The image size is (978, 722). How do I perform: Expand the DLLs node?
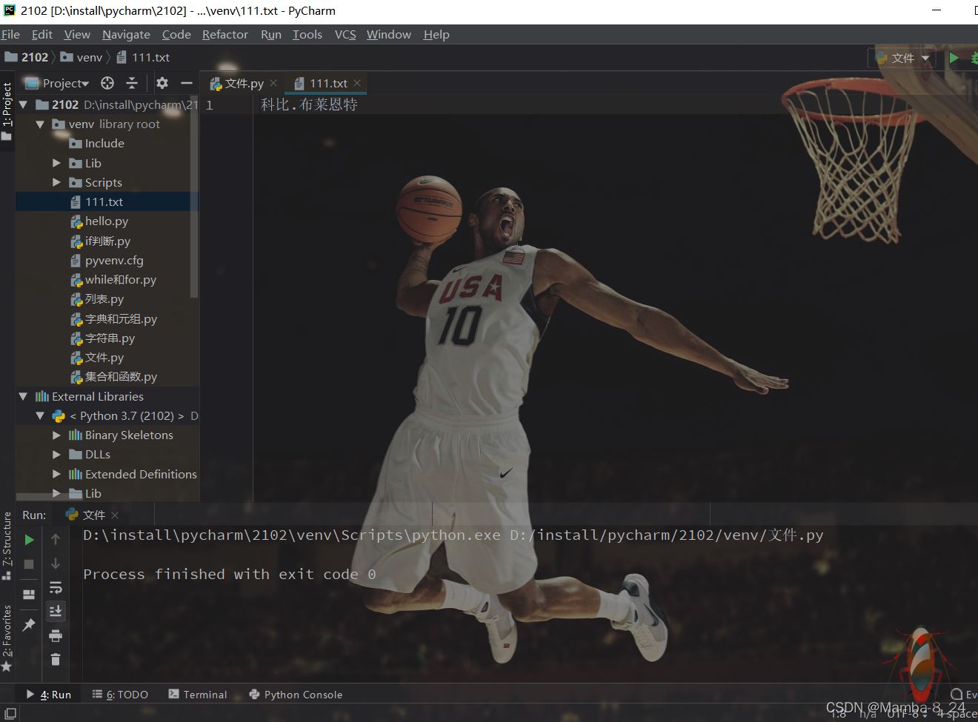click(x=56, y=455)
